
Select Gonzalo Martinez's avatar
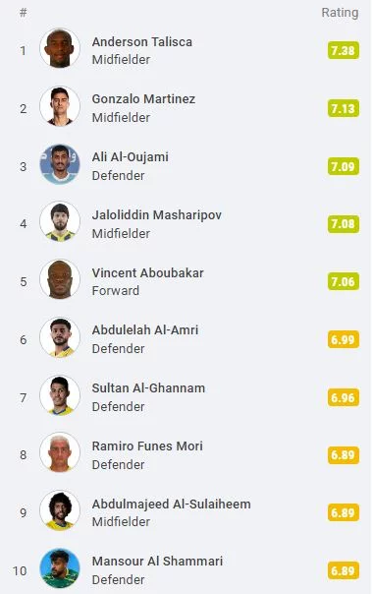pyautogui.click(x=60, y=106)
